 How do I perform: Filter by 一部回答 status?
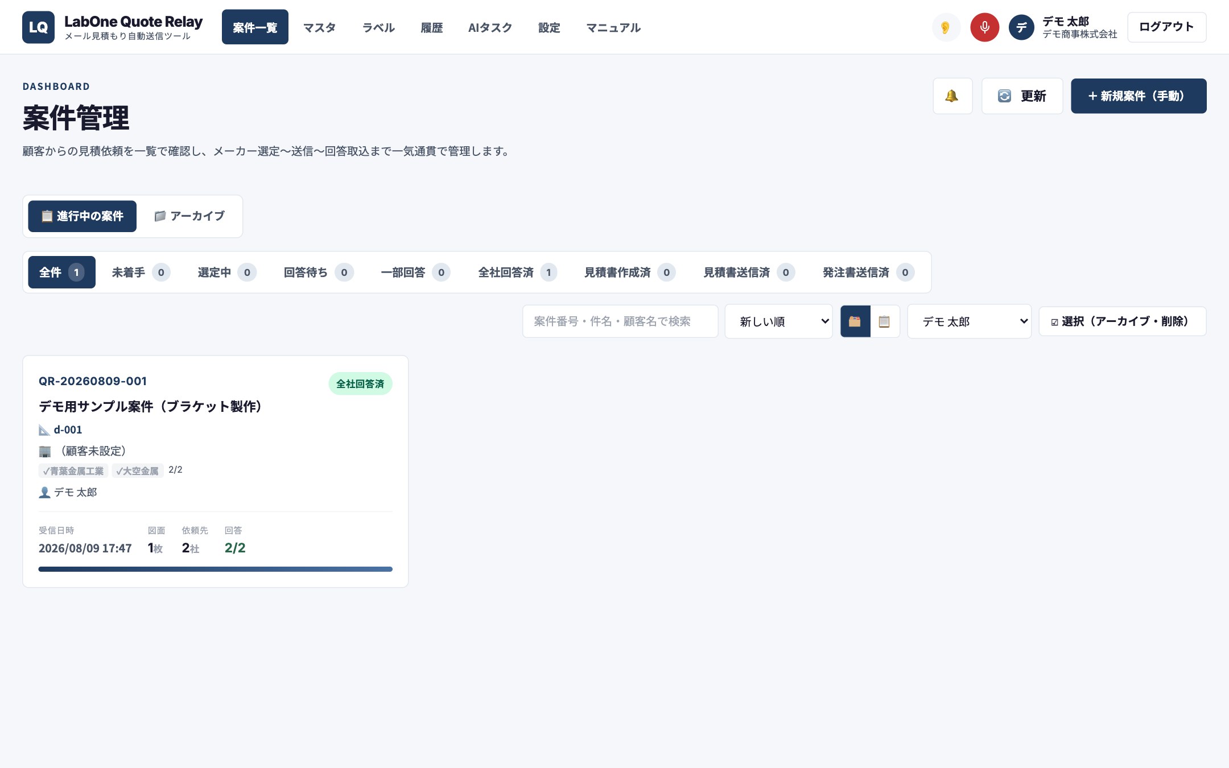[x=415, y=272]
